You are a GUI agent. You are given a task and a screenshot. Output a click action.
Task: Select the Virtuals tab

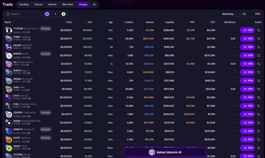83,4
